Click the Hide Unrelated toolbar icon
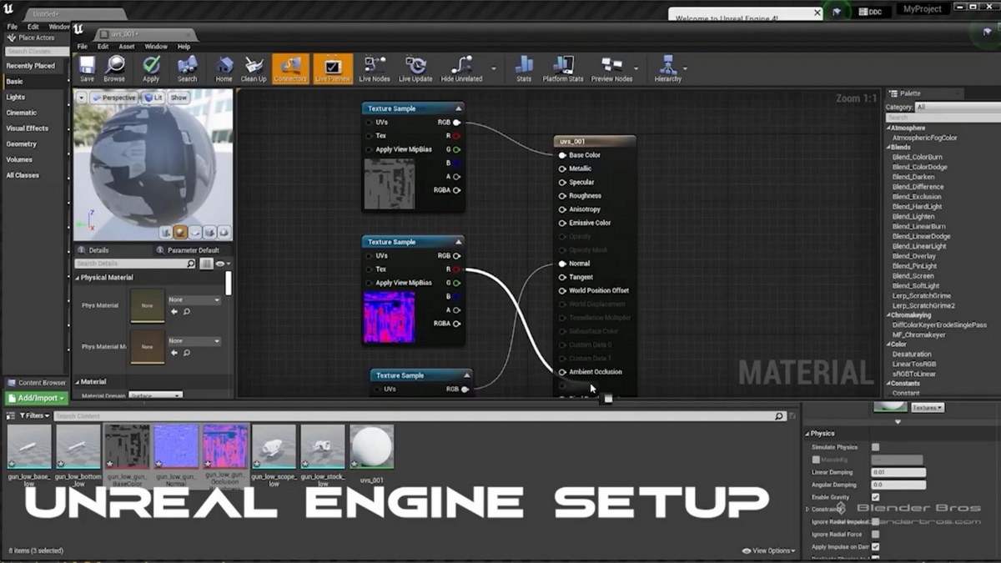This screenshot has height=563, width=1001. point(461,69)
